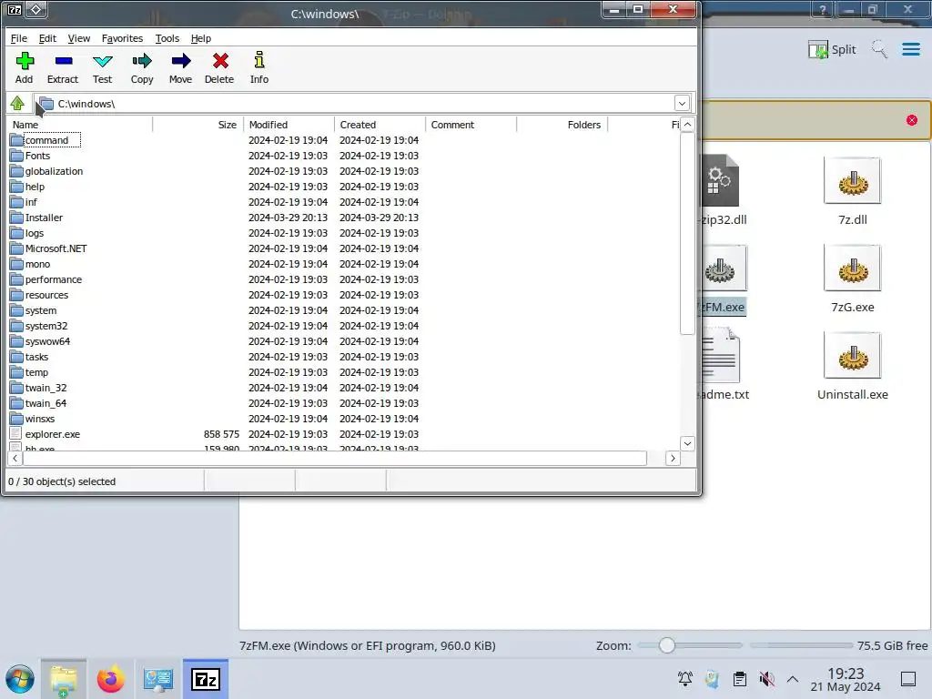Select the temp folder
Viewport: 932px width, 699px height.
pyautogui.click(x=36, y=372)
